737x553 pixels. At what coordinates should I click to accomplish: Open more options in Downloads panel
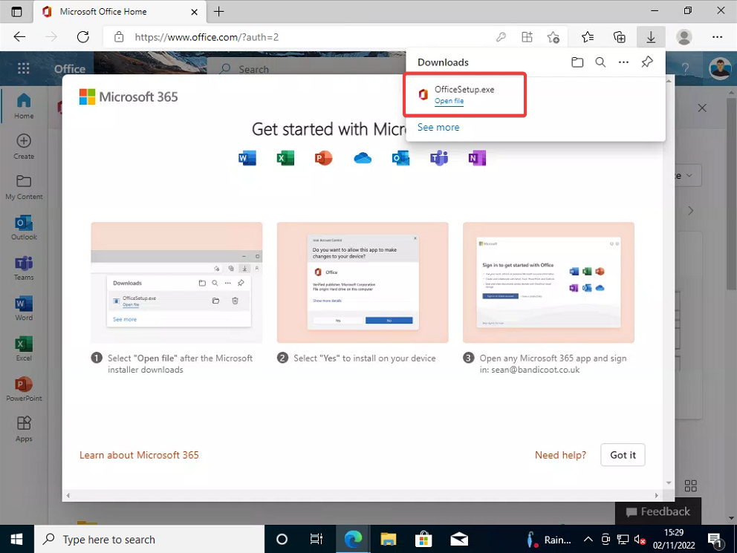pyautogui.click(x=623, y=63)
